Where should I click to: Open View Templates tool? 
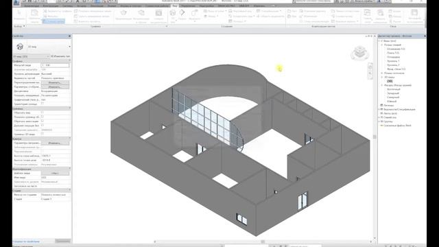34,16
